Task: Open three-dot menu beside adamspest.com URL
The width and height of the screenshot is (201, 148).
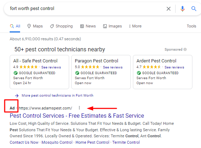Action: 79,108
